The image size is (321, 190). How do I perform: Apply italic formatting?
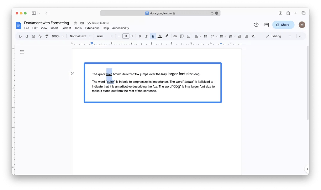(x=146, y=36)
